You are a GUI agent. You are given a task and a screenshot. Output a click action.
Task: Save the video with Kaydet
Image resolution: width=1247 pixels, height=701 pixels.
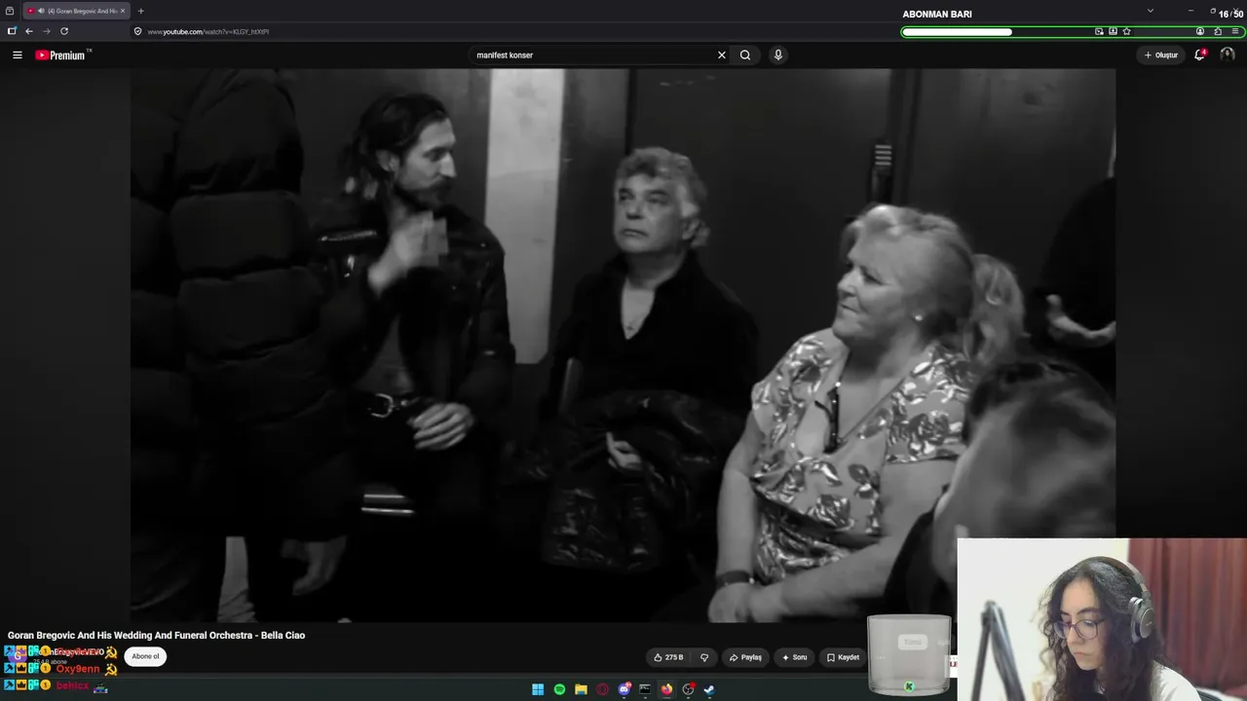pyautogui.click(x=844, y=657)
